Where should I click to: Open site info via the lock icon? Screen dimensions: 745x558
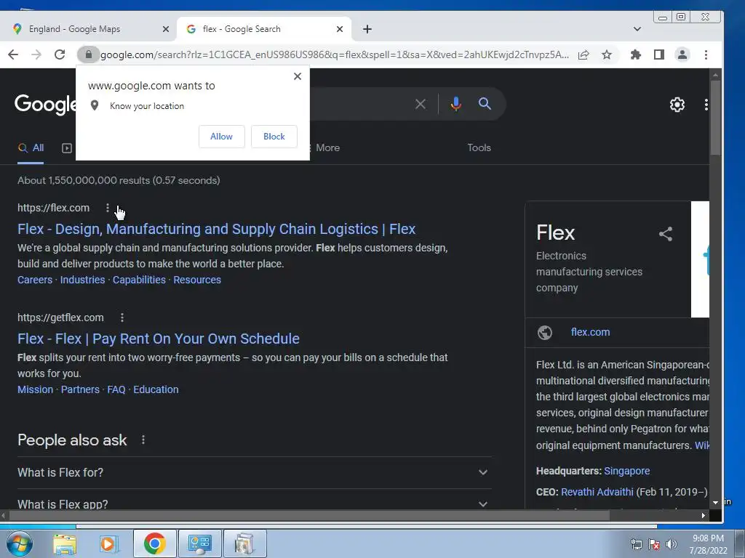coord(88,54)
